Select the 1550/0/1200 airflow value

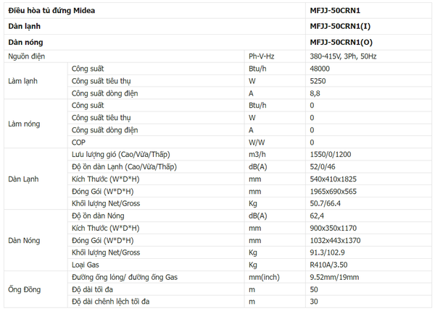pos(331,155)
